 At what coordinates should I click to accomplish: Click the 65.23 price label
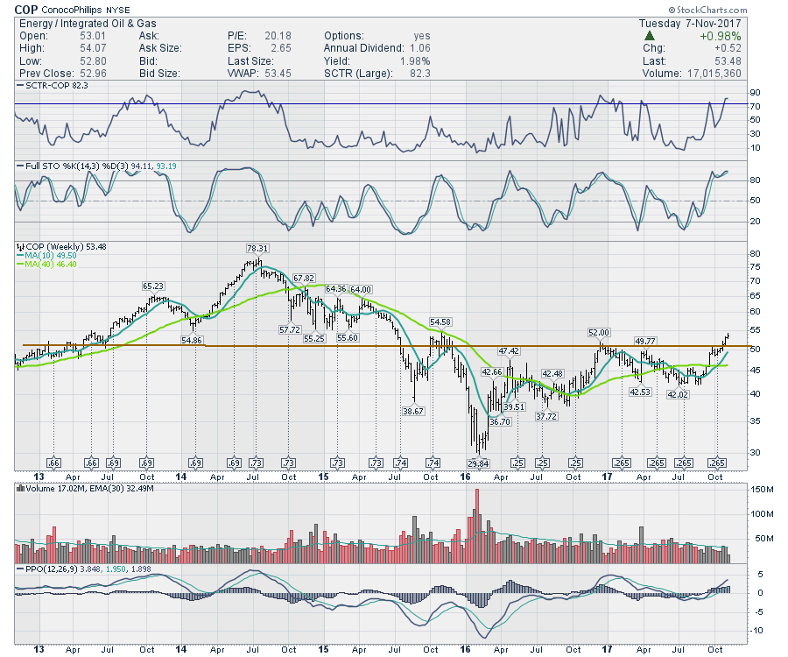[x=153, y=286]
